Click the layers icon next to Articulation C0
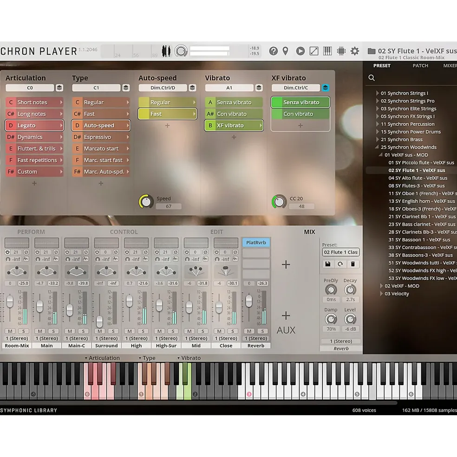 (59, 88)
